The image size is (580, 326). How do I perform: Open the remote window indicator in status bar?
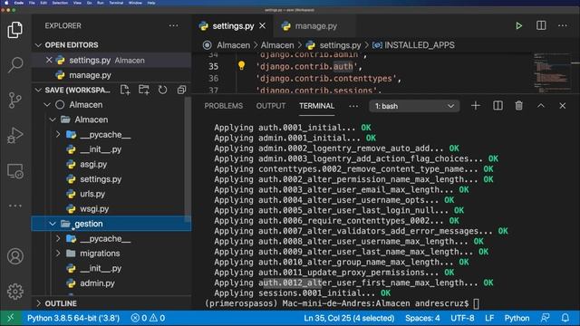[11, 318]
